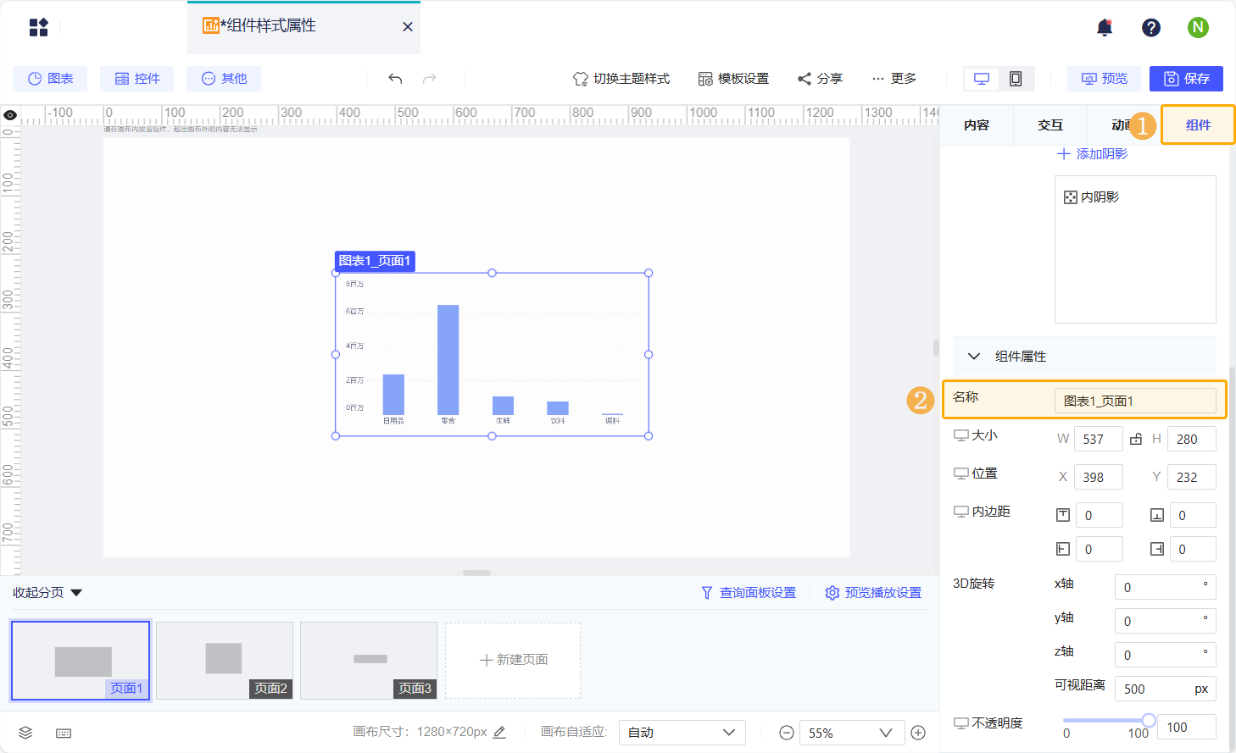Click the 预览 preview button

[x=1104, y=79]
